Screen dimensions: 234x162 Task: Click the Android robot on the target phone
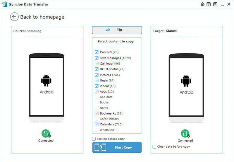coord(186,81)
